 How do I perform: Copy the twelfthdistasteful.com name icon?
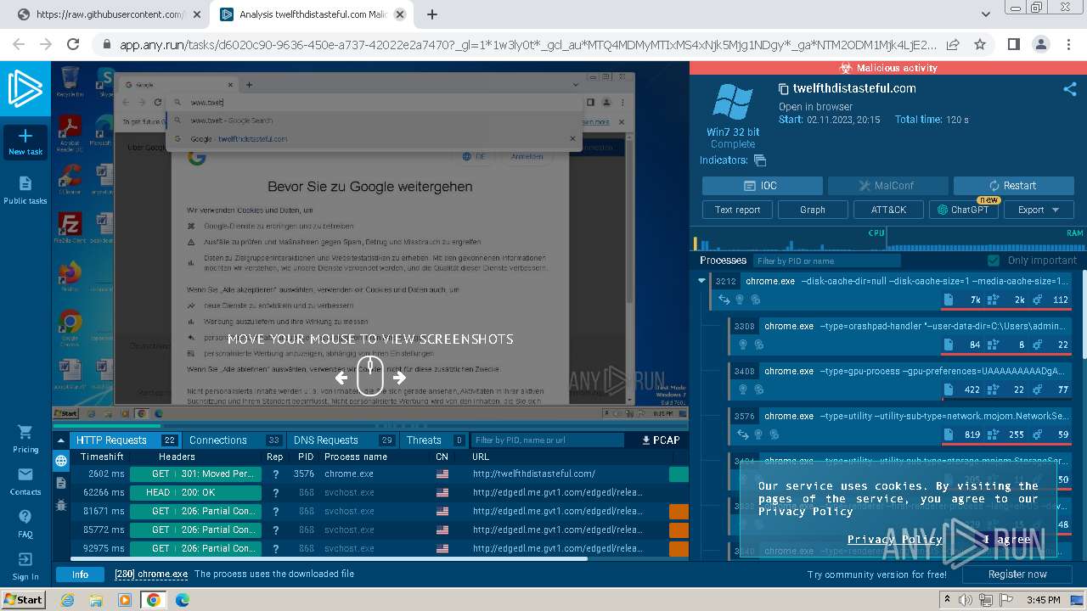[x=784, y=88]
